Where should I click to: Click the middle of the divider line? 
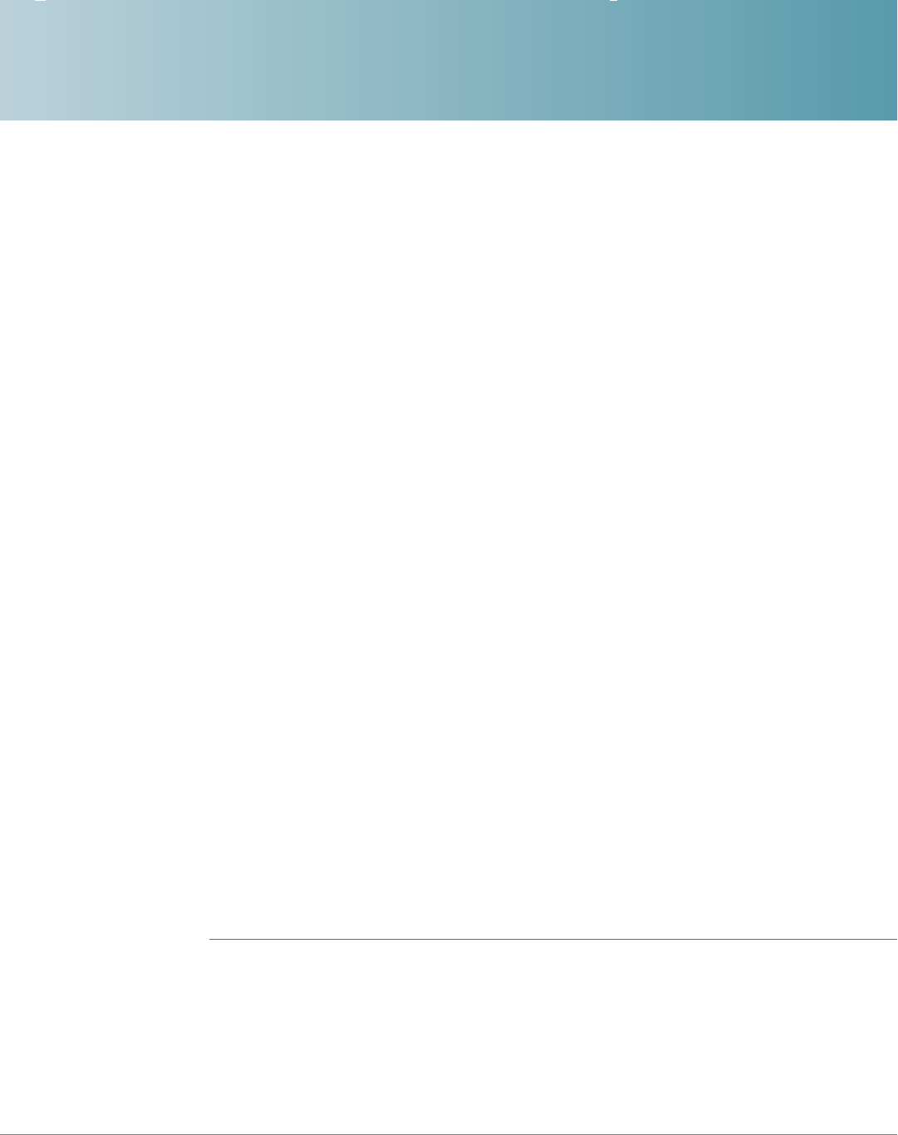click(x=553, y=940)
